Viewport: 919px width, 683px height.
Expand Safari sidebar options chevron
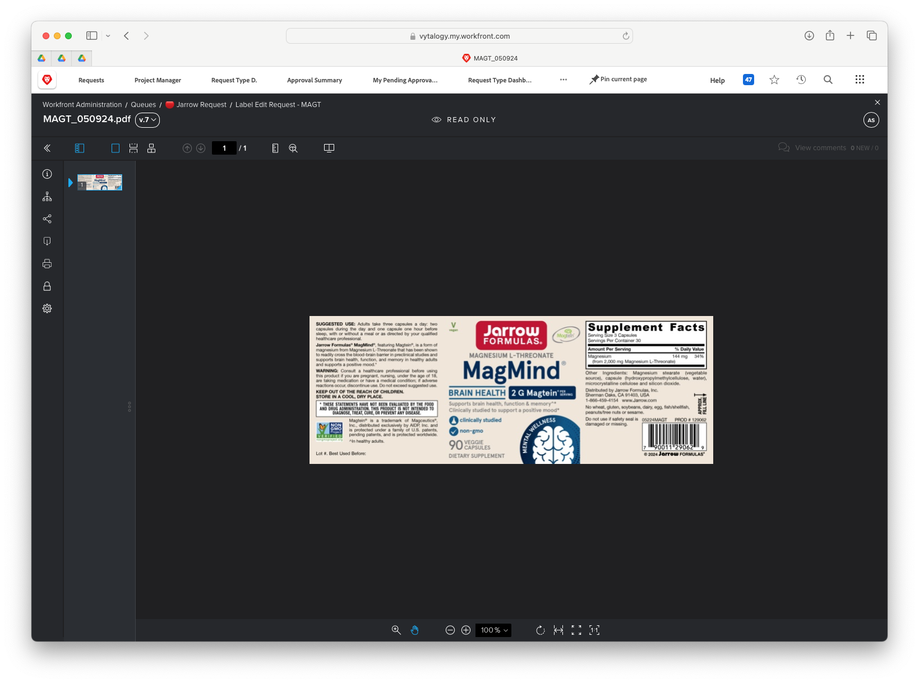[108, 36]
